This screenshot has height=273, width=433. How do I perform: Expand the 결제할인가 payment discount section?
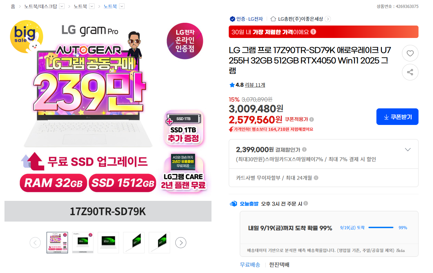(x=408, y=149)
